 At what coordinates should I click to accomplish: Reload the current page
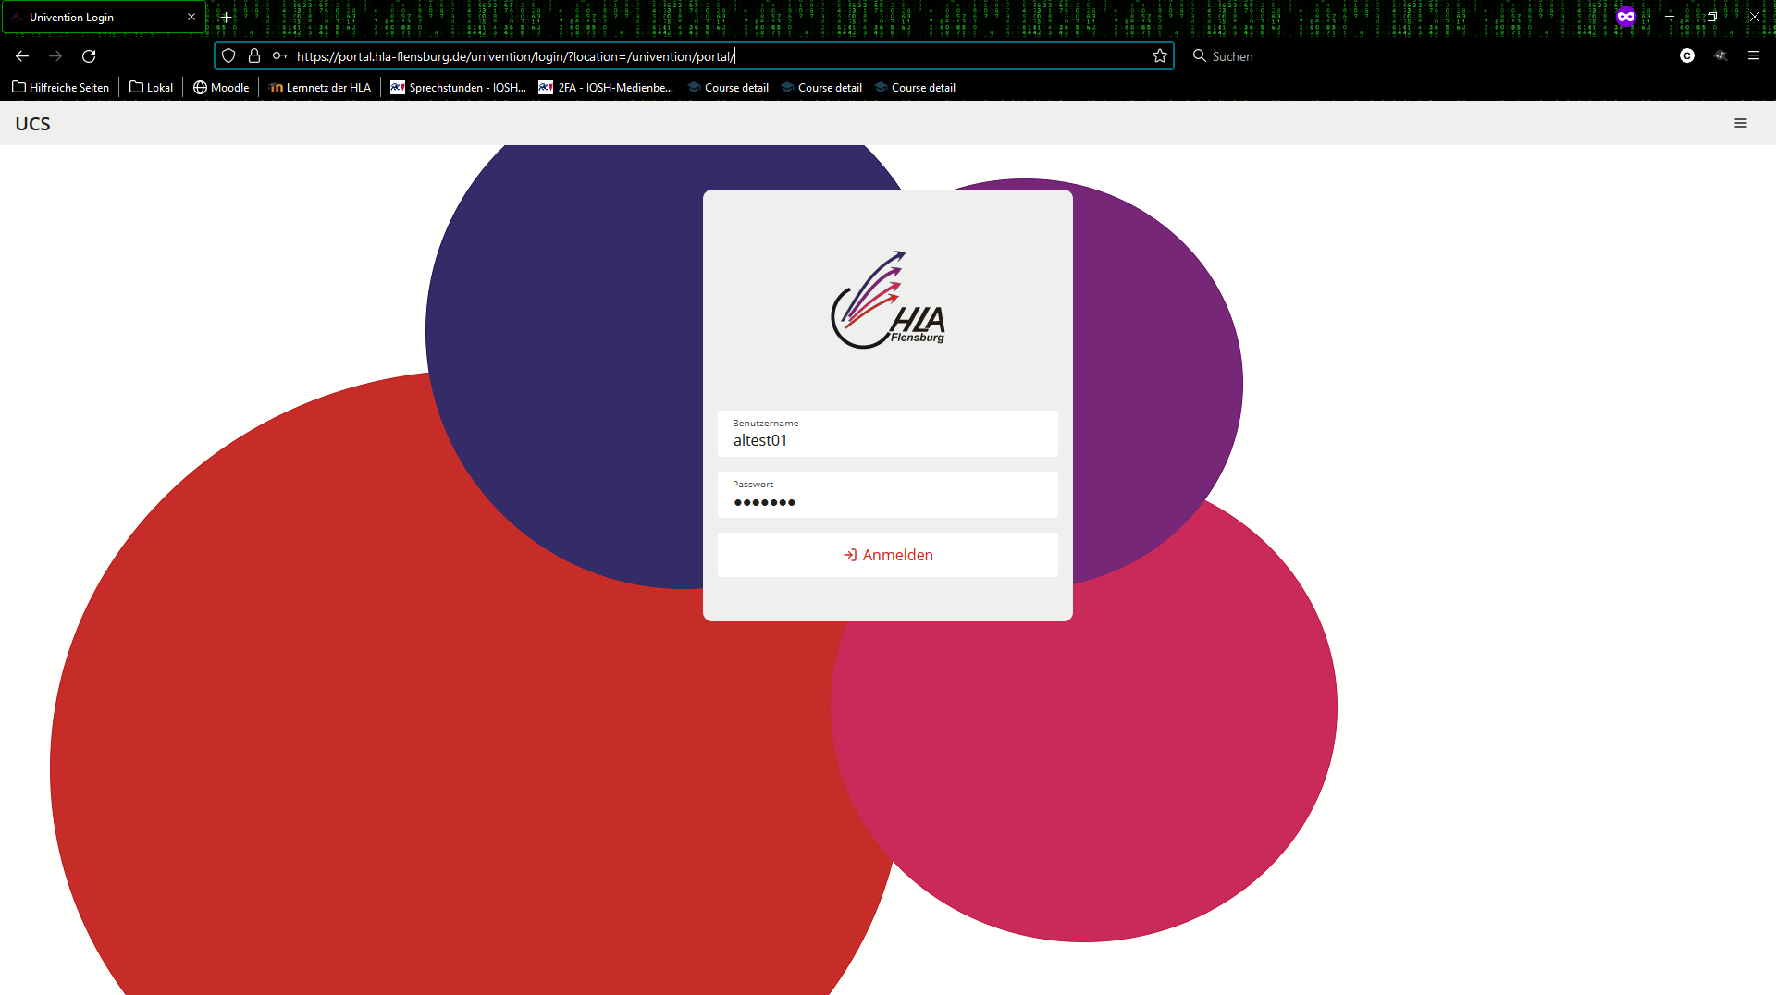click(89, 56)
